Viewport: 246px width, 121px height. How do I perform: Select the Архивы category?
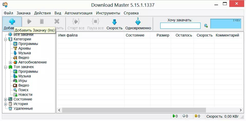coord(24,48)
